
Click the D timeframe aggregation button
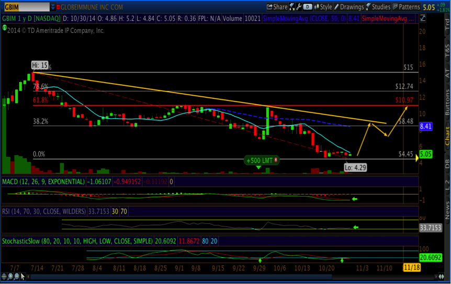(307, 7)
